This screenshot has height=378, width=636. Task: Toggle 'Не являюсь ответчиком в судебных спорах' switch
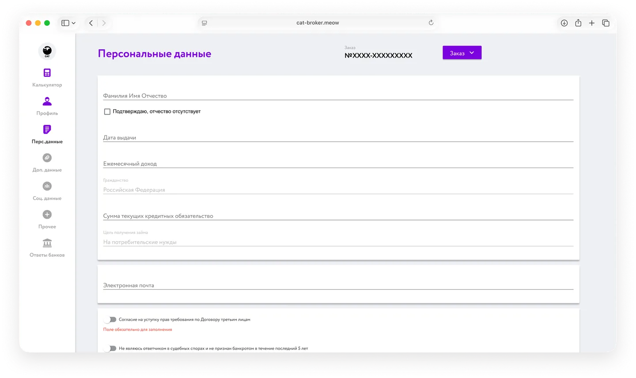pos(110,348)
